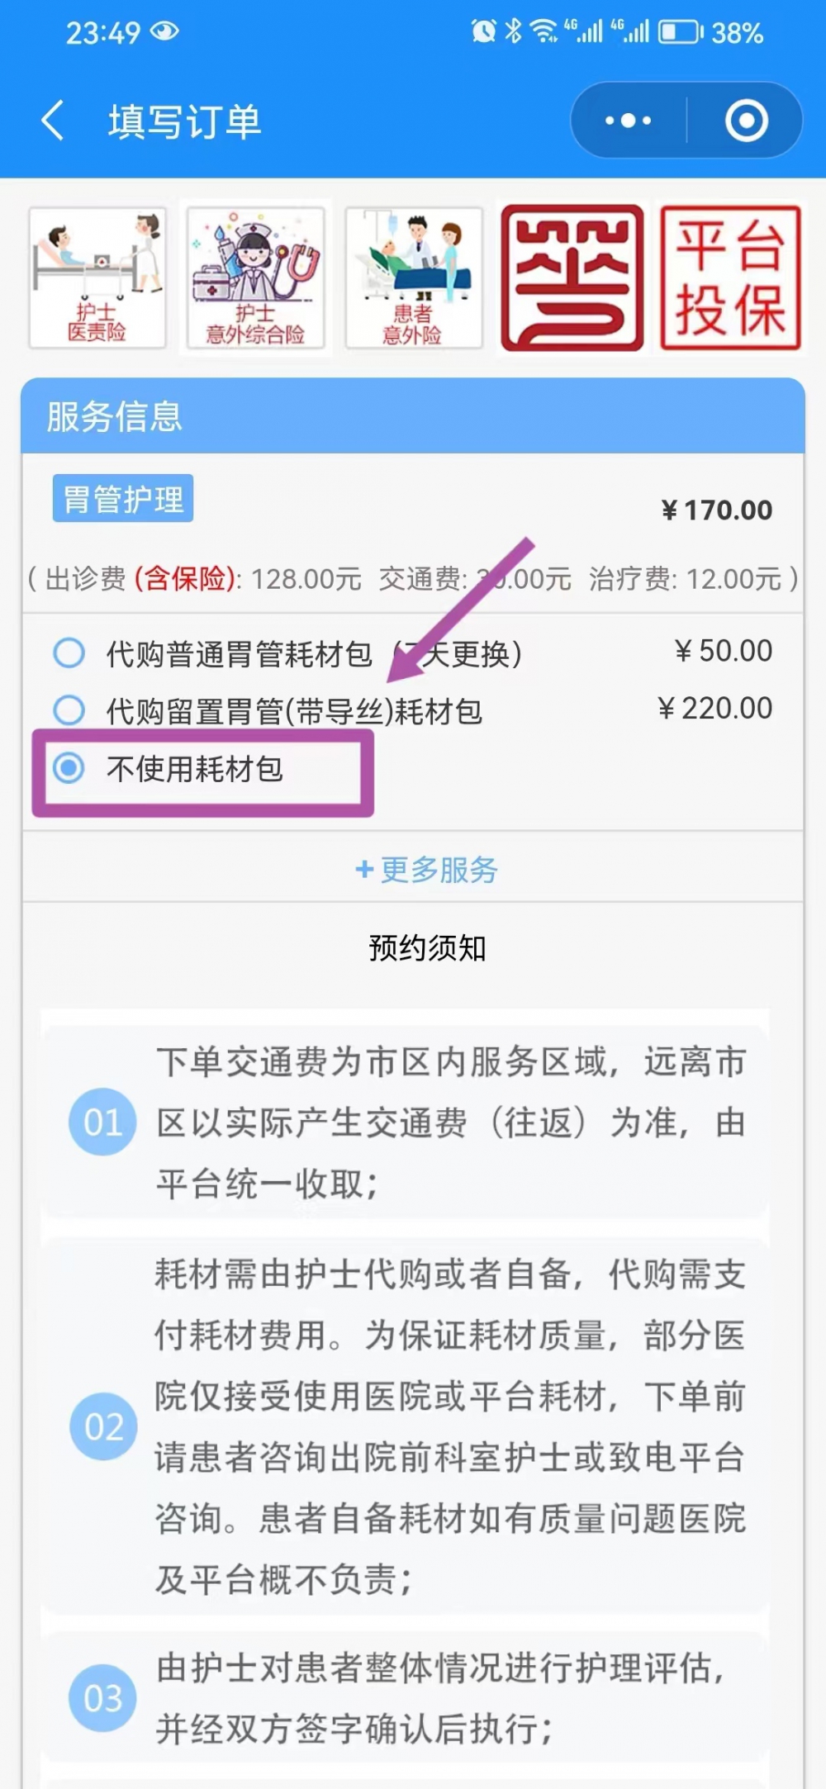Tap the 患者意外险 patient icon
Screen dimensions: 826x1789
pyautogui.click(x=413, y=278)
